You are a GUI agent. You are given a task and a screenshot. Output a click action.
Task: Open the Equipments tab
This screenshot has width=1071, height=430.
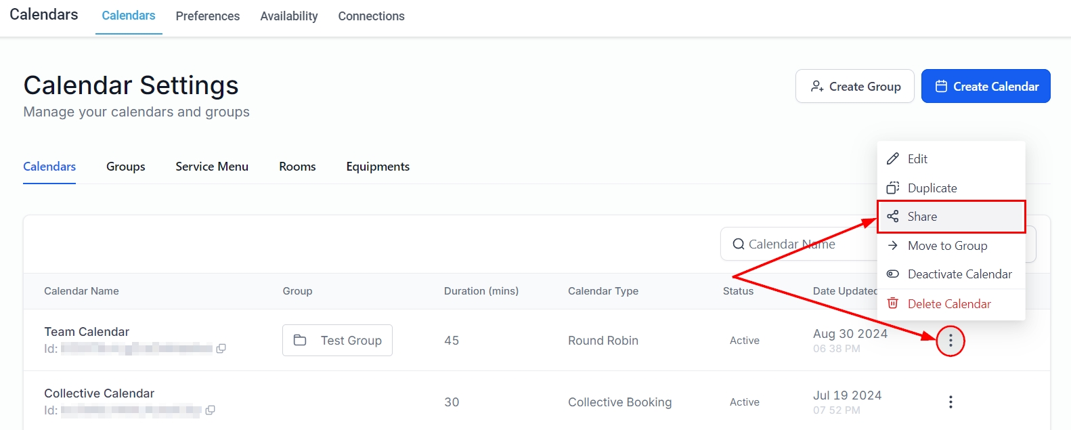click(378, 167)
